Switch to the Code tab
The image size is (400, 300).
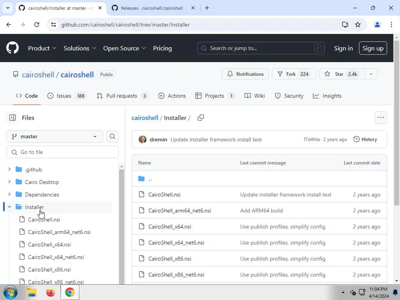[27, 96]
